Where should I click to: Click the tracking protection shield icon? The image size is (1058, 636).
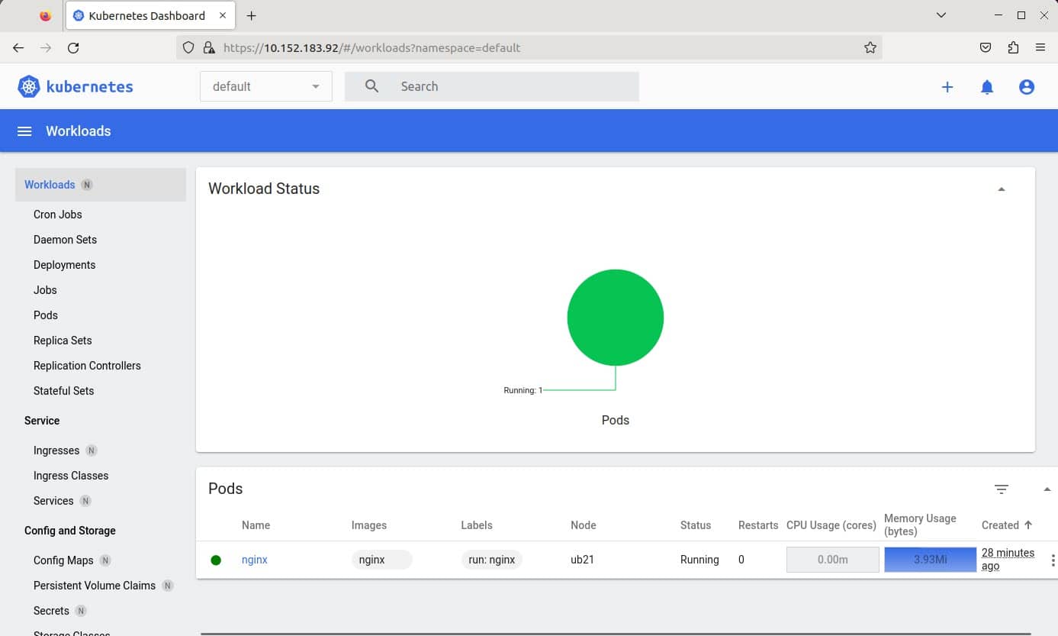tap(189, 47)
